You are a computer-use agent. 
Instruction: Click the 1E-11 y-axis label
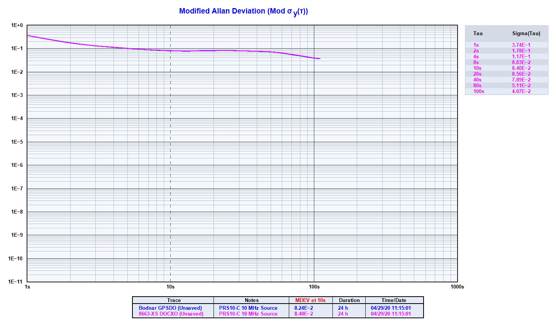(16, 282)
